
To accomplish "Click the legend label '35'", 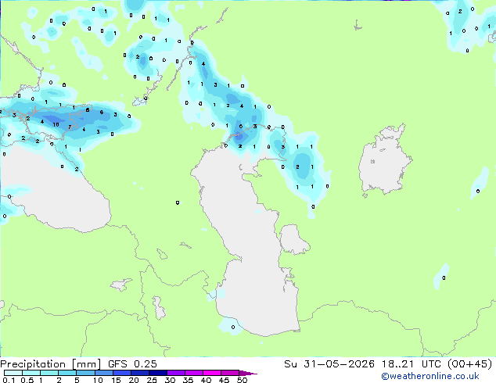I will (188, 380).
